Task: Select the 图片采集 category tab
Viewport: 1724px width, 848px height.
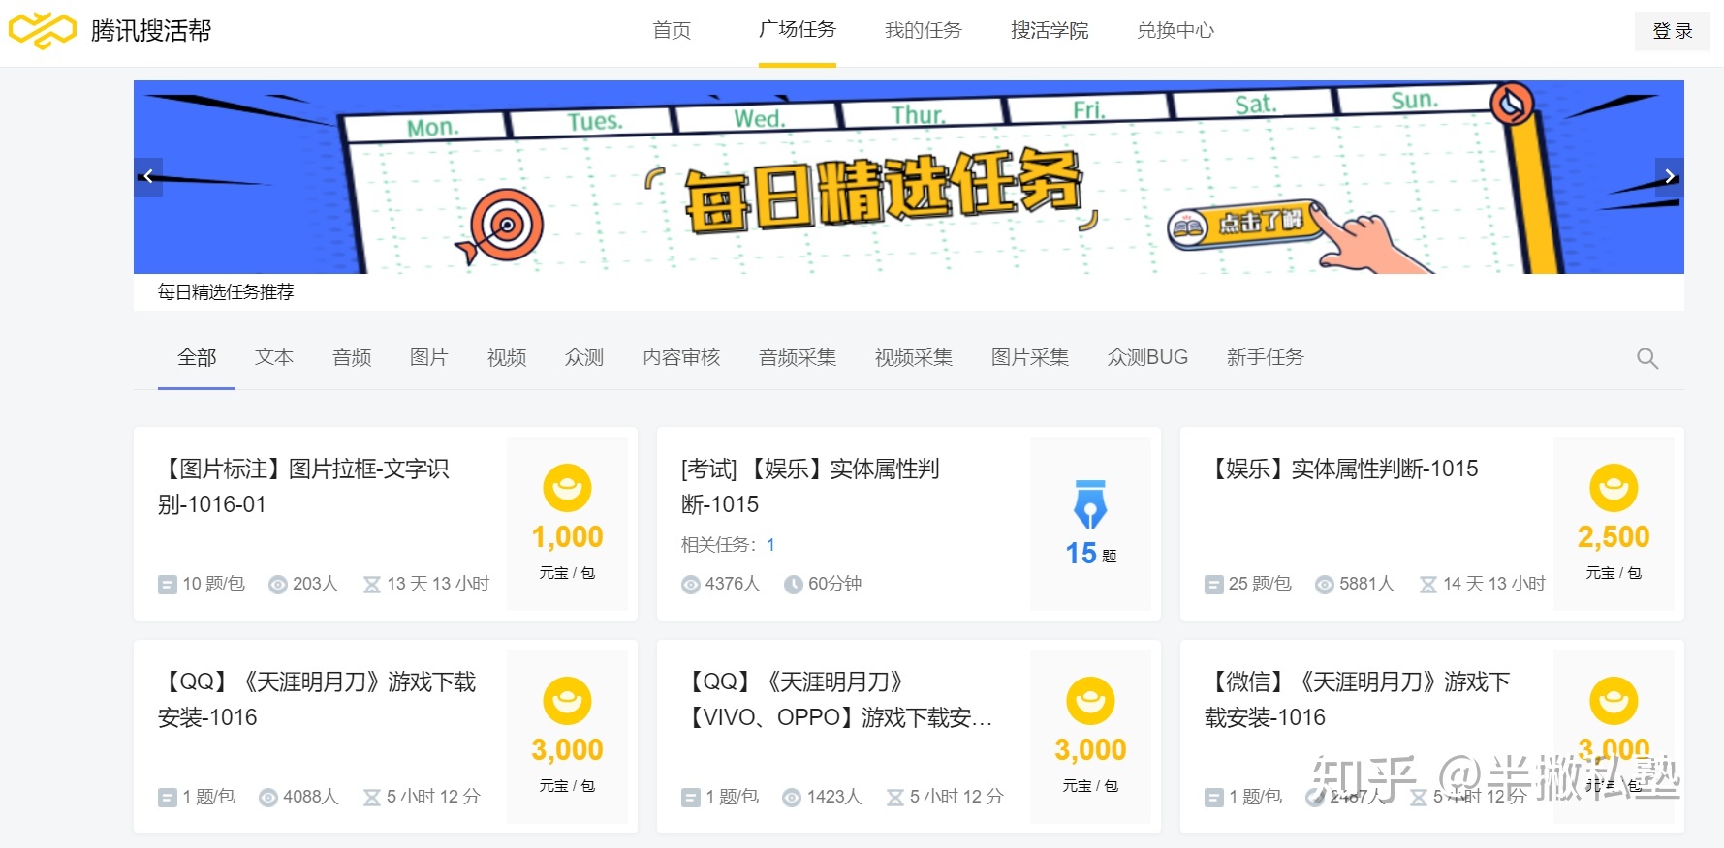Action: 1030,357
